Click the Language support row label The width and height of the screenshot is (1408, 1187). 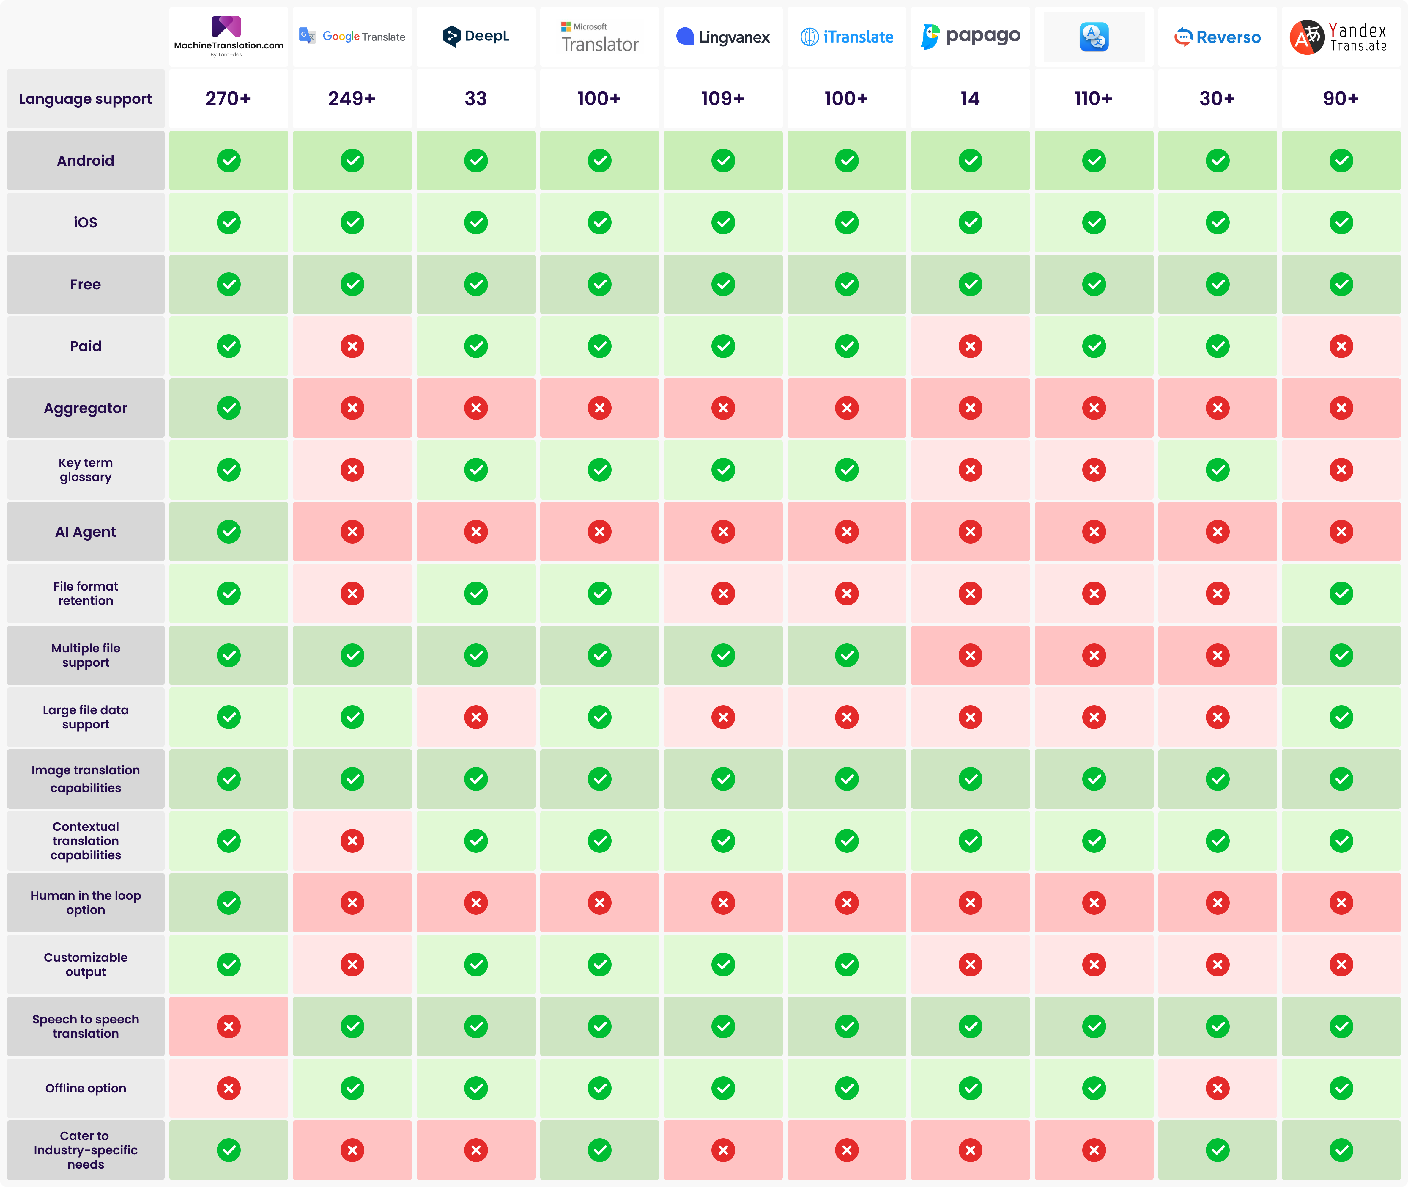(x=85, y=99)
